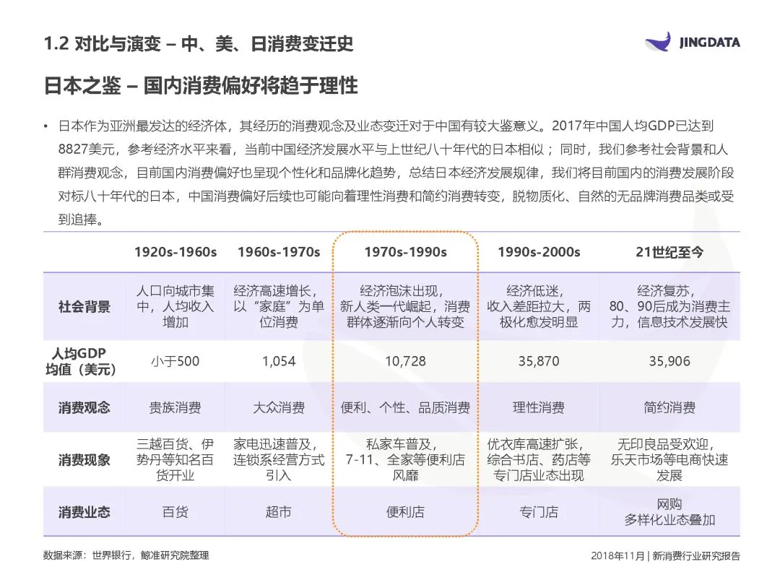Select the row label '消费现象'

point(84,459)
